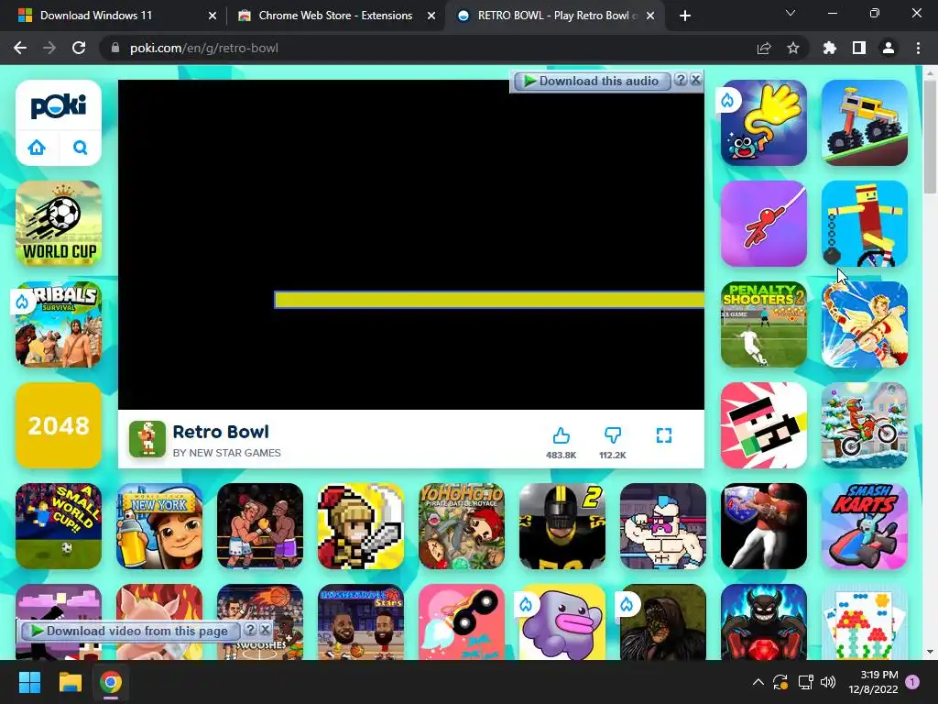Toggle the Chrome side panel
Screen dimensions: 938x704
coord(859,48)
